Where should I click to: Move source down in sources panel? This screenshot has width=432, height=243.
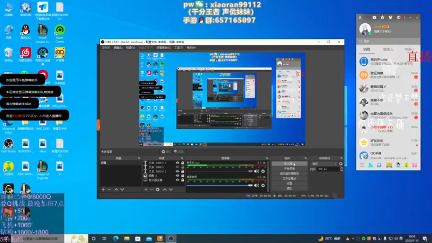tap(171, 190)
